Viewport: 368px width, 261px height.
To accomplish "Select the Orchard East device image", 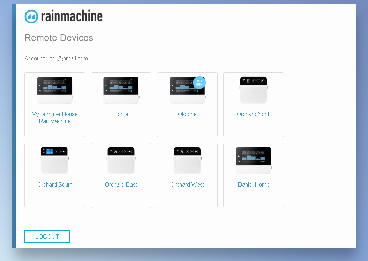I will (121, 161).
